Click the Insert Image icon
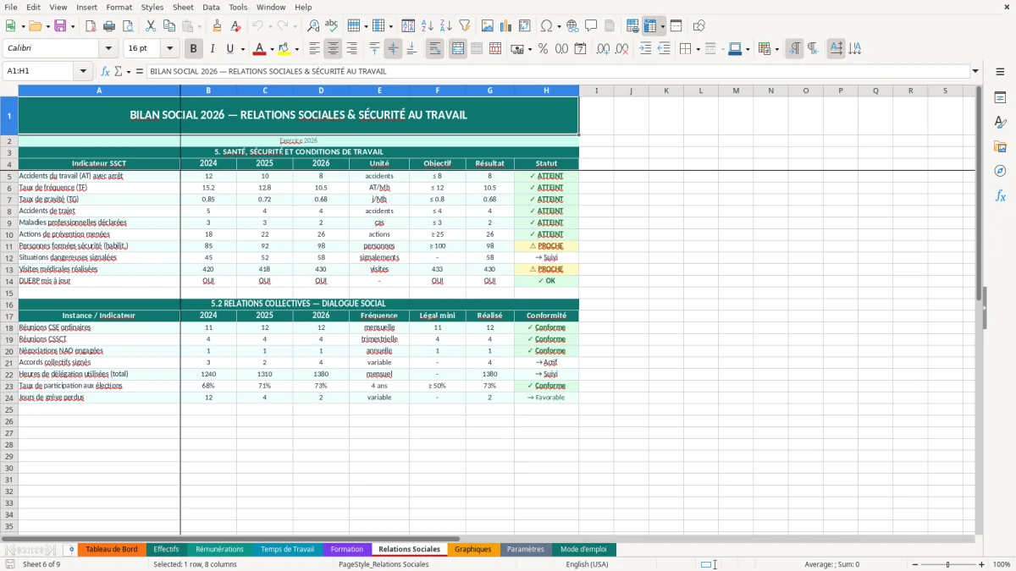The height and width of the screenshot is (571, 1016). pos(488,26)
